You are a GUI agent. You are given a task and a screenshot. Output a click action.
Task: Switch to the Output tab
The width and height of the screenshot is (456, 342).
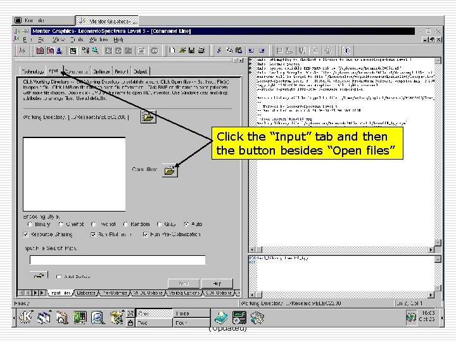pyautogui.click(x=140, y=71)
